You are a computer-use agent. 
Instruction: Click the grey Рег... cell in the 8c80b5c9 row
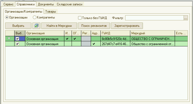pyautogui.click(x=86, y=39)
